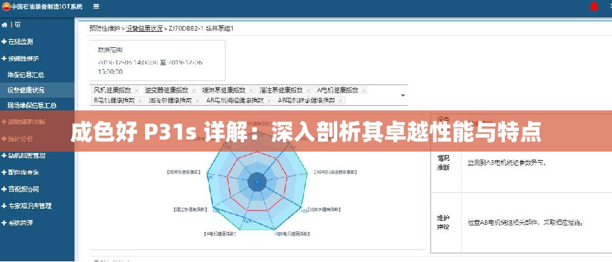Screen dimensions: 612x262
Task: Expand the 配件库查询 sidebar section
Action: click(x=21, y=172)
